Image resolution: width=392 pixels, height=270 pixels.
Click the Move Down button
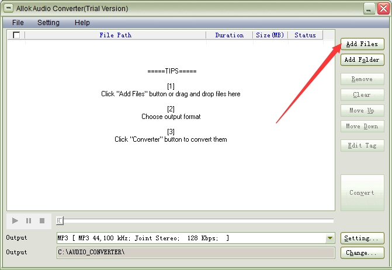(x=362, y=127)
